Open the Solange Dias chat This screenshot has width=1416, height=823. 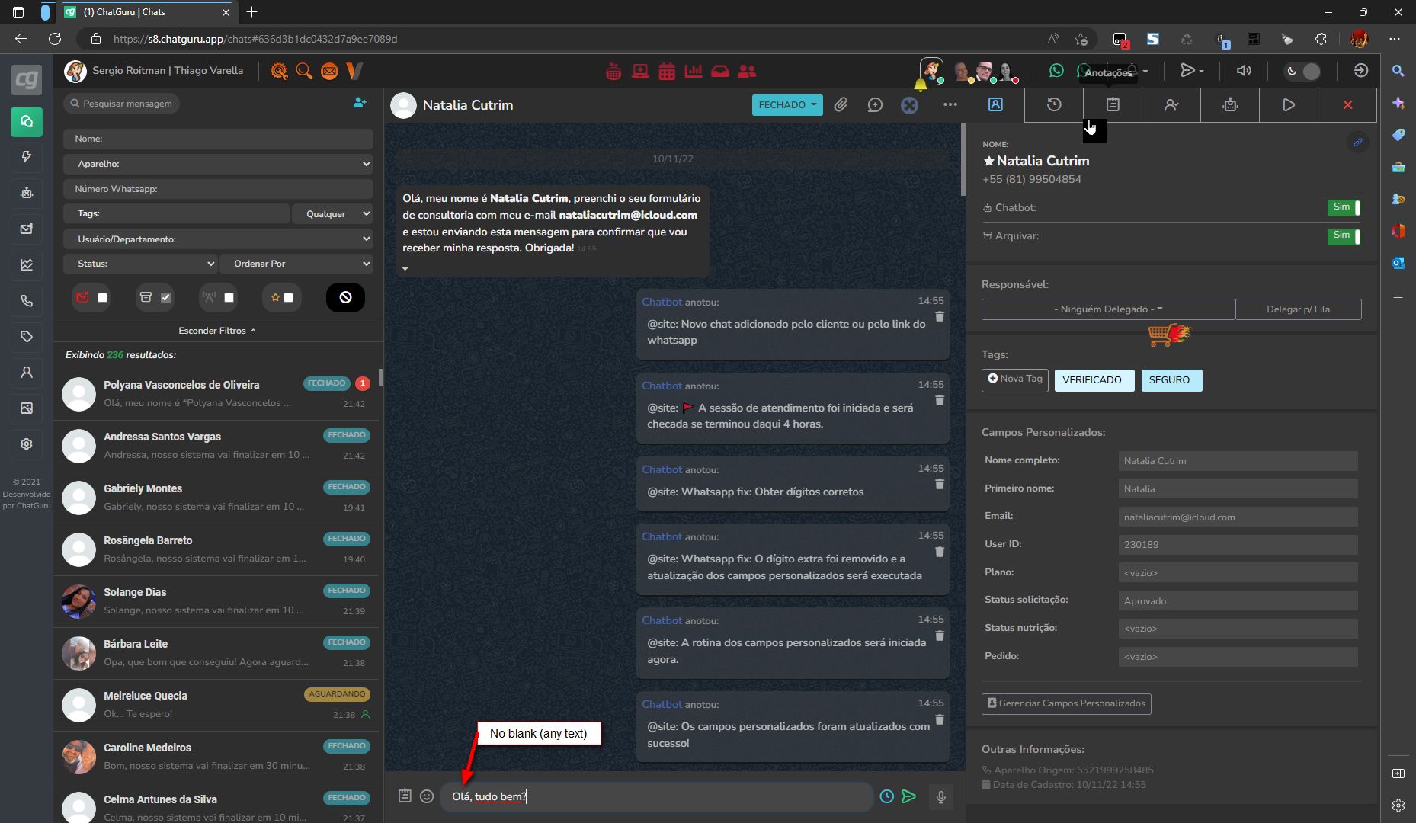(x=216, y=601)
